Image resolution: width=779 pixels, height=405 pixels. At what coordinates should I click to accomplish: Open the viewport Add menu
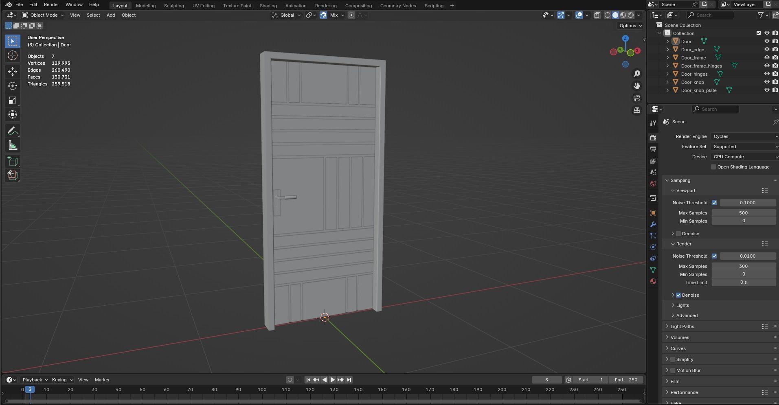(111, 15)
